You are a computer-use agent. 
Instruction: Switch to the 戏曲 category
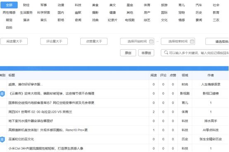(95, 20)
